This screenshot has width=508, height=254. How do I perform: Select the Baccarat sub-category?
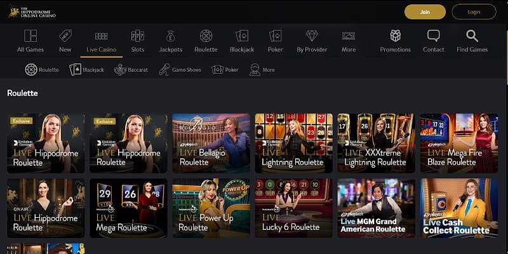[131, 70]
